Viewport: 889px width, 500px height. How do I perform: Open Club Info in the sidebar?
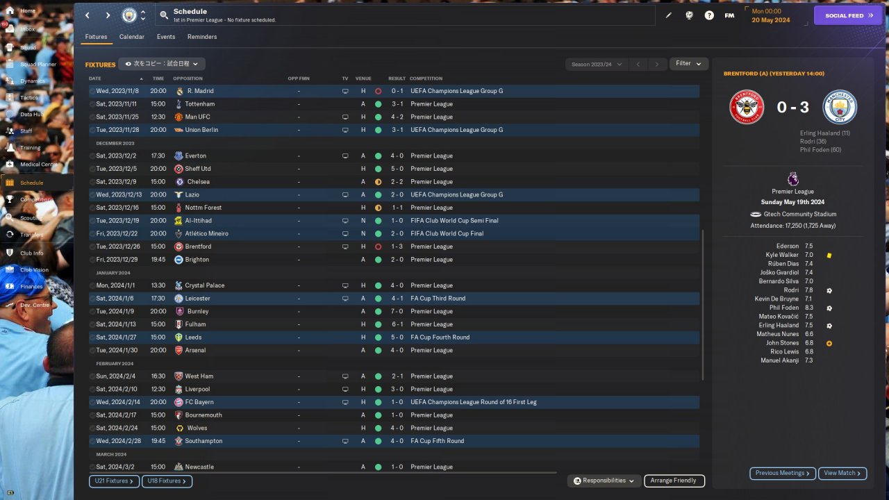click(32, 253)
